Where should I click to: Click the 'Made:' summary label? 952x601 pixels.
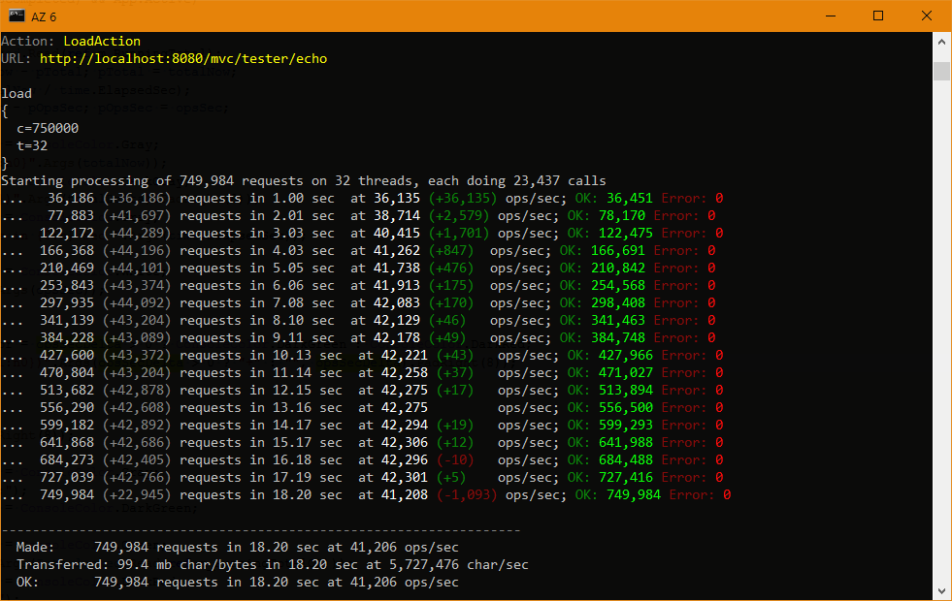click(x=36, y=548)
